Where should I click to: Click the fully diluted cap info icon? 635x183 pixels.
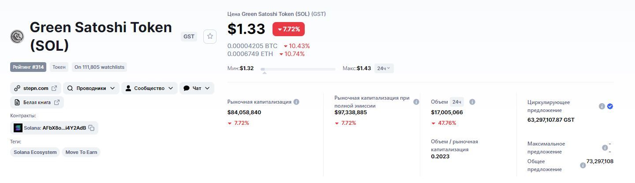416,102
